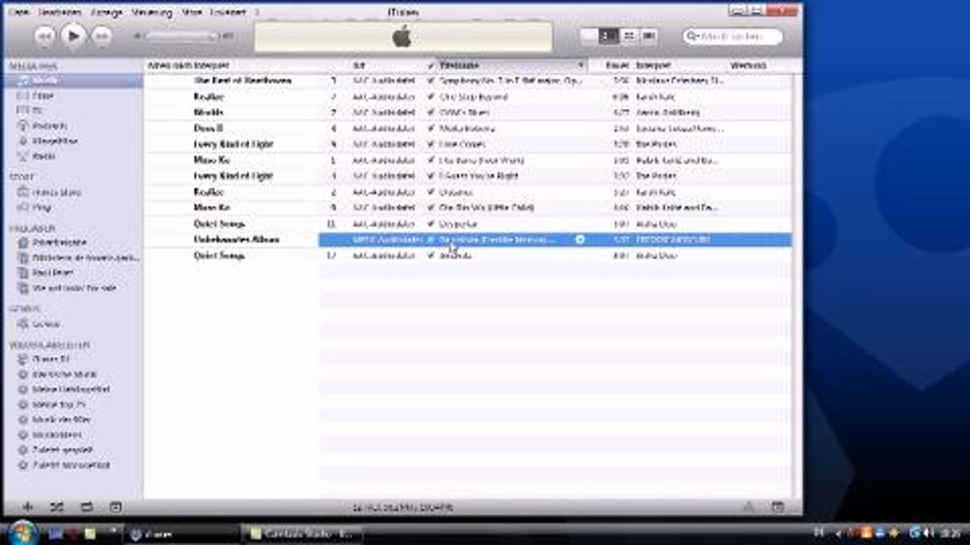Toggle the checkbox of the highlighted track
Viewport: 970px width, 545px height.
click(431, 239)
